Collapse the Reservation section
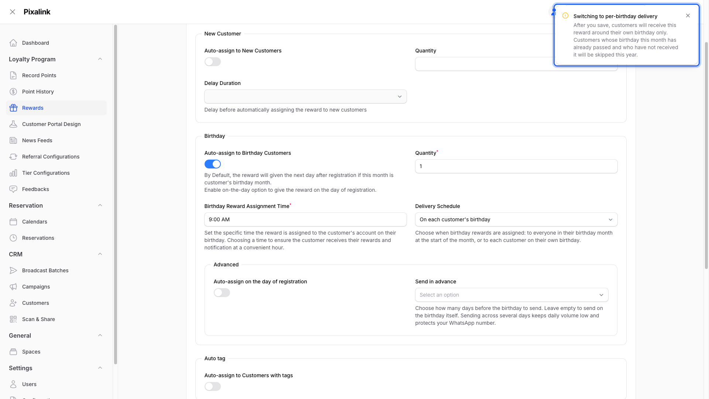This screenshot has width=709, height=399. coord(100,205)
